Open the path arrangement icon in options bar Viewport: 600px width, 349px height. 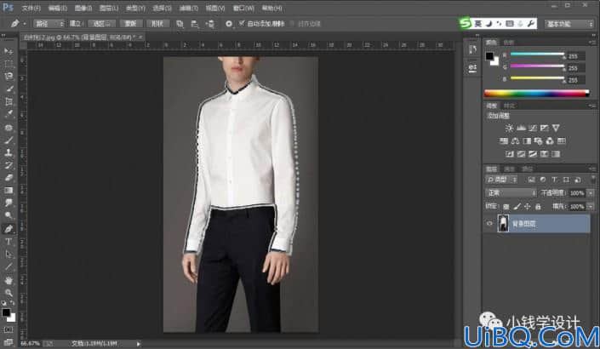[210, 24]
